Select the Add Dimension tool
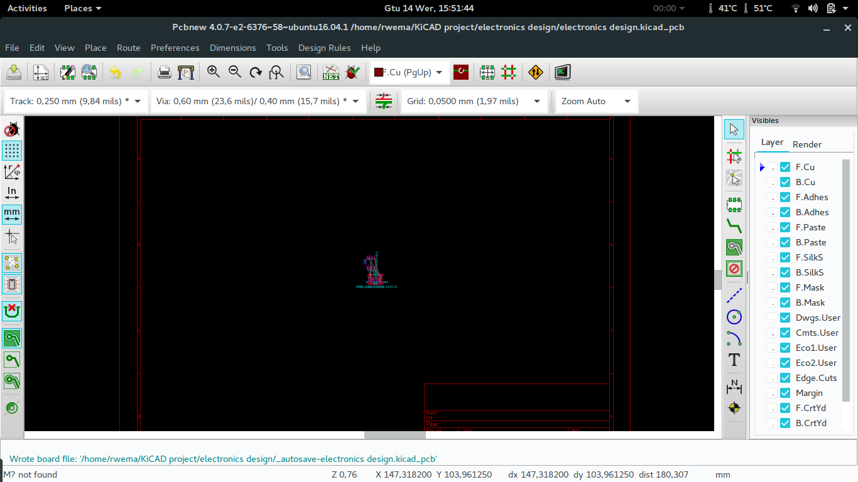The height and width of the screenshot is (482, 858). (x=734, y=387)
